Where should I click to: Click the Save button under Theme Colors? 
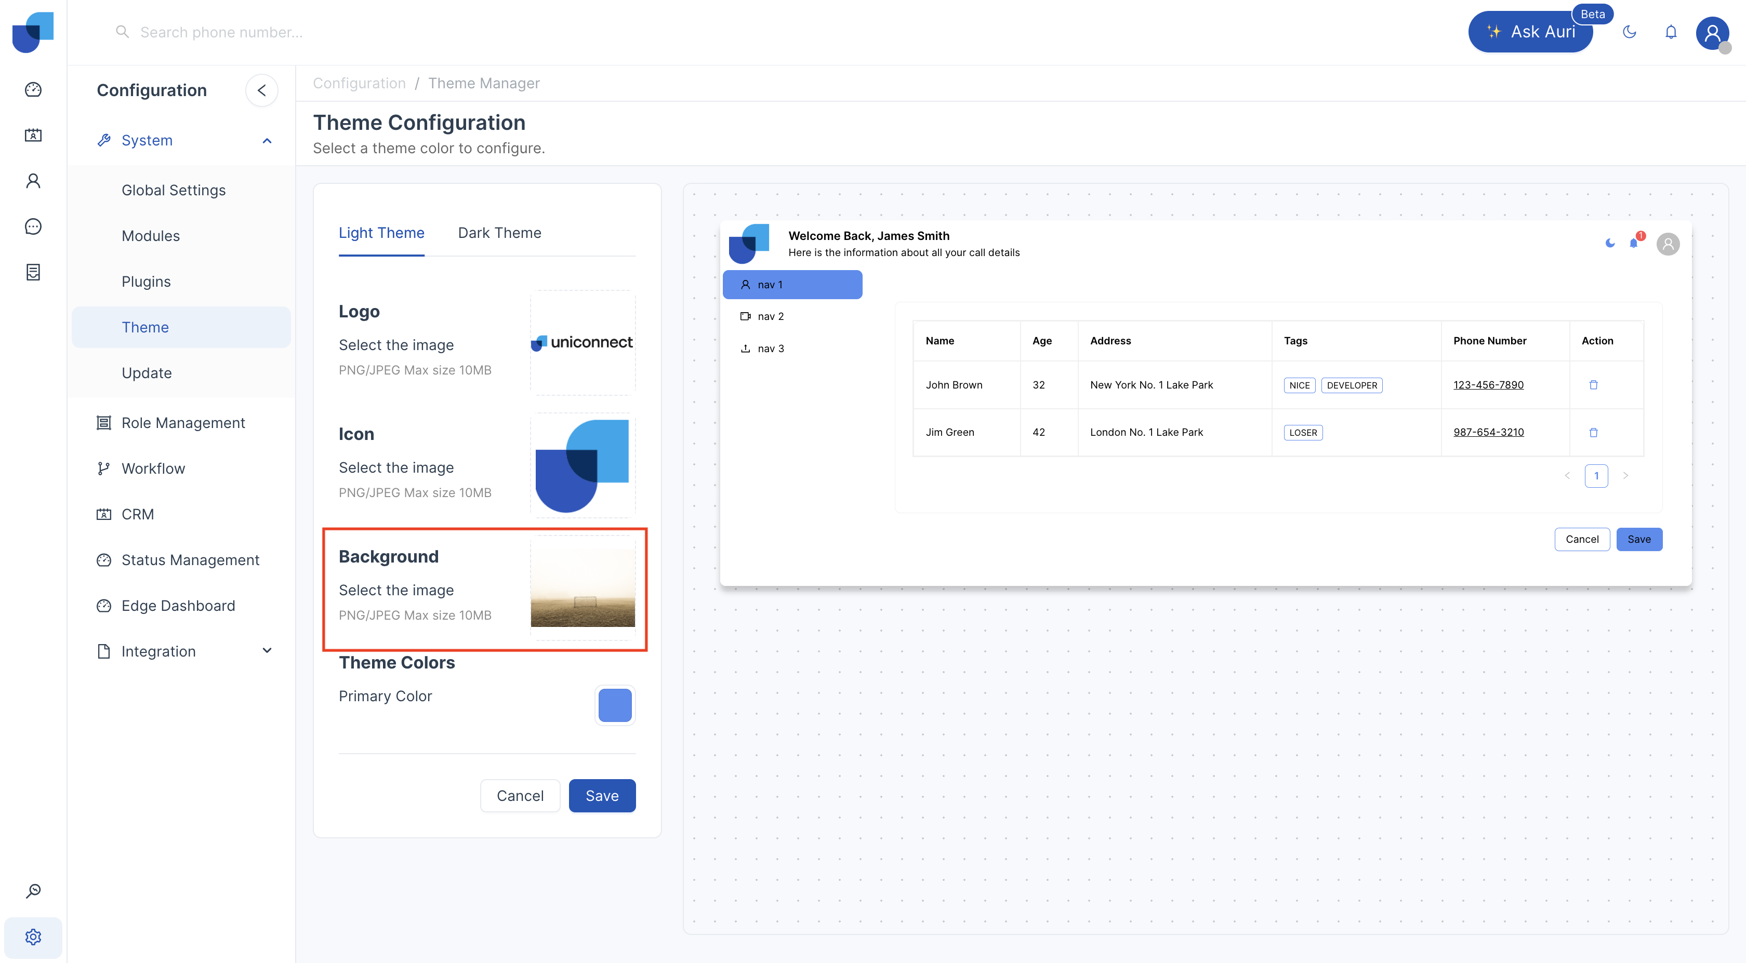point(602,796)
